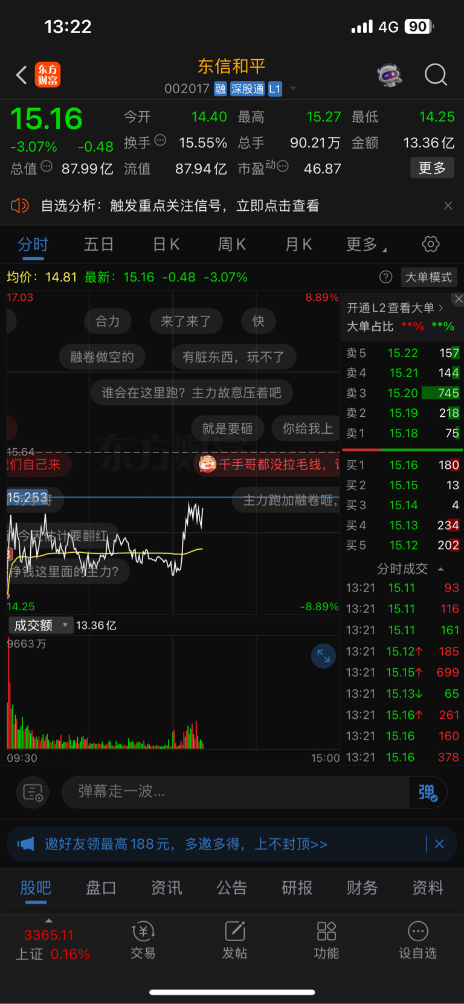464x1004 pixels.
Task: Tap the 总值 info icon
Action: click(x=47, y=166)
